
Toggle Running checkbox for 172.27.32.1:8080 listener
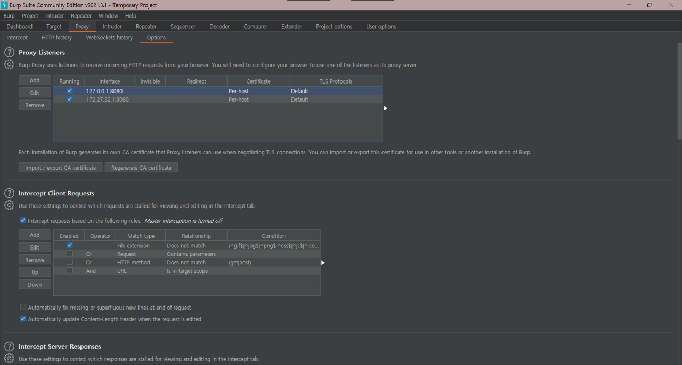point(70,99)
